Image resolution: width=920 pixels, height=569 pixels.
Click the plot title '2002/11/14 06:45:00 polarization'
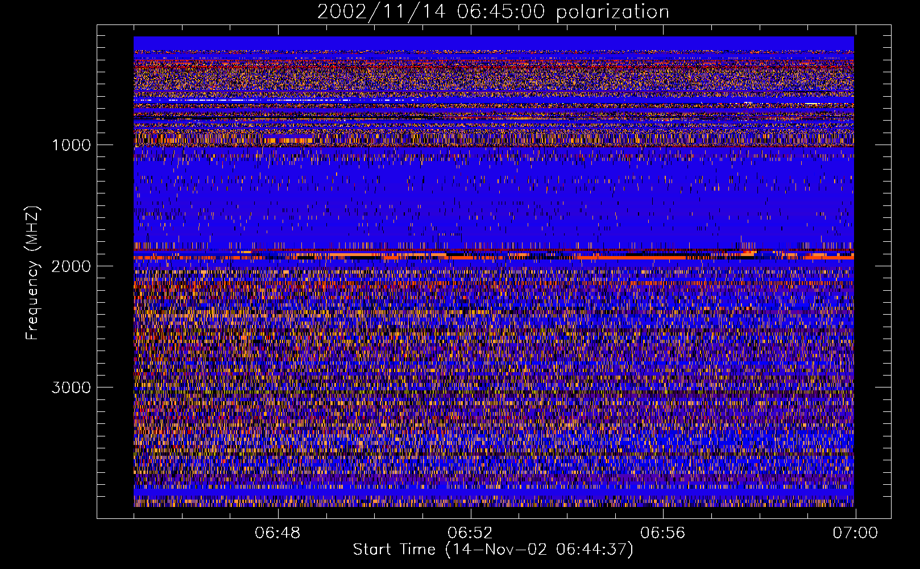[x=493, y=12]
